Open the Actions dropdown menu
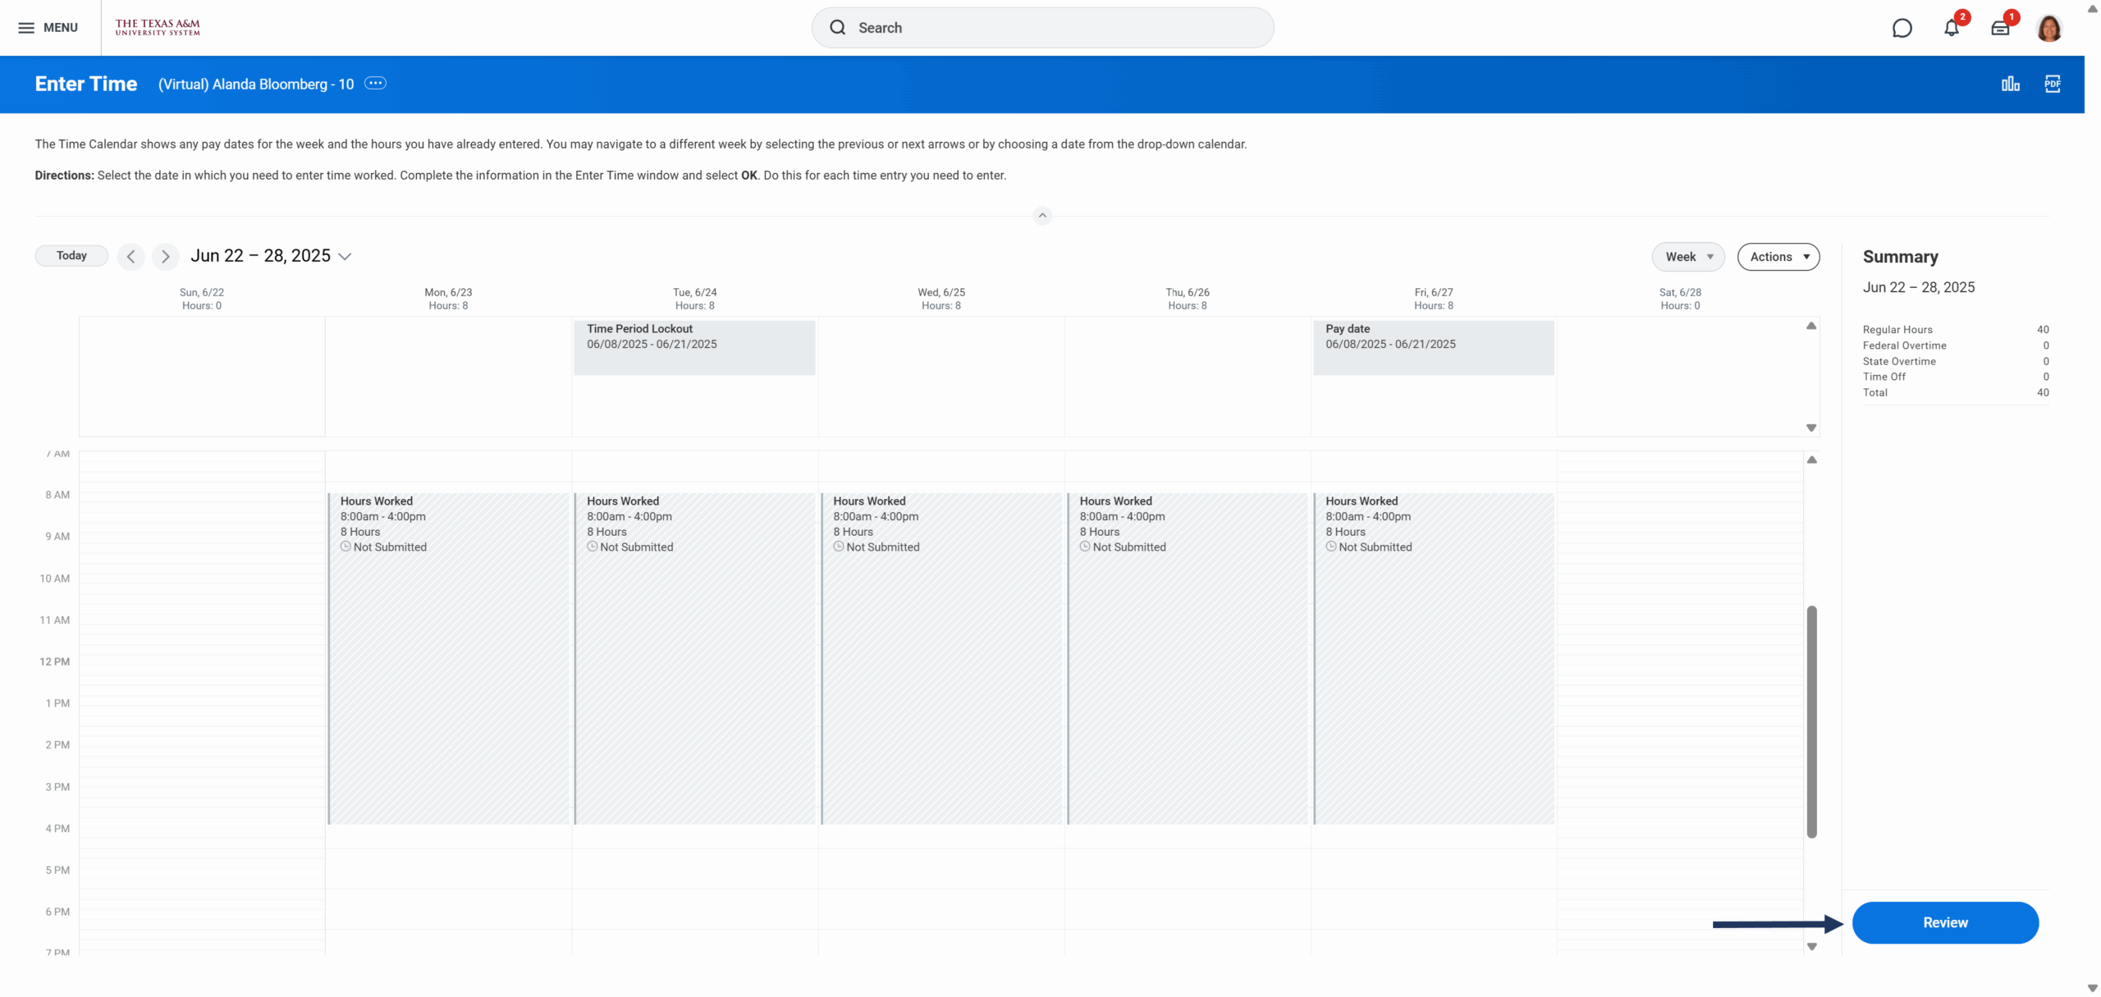 tap(1778, 257)
